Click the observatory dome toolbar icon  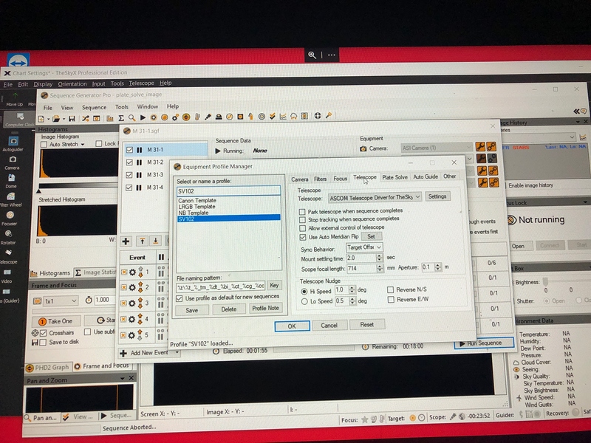pyautogui.click(x=219, y=117)
